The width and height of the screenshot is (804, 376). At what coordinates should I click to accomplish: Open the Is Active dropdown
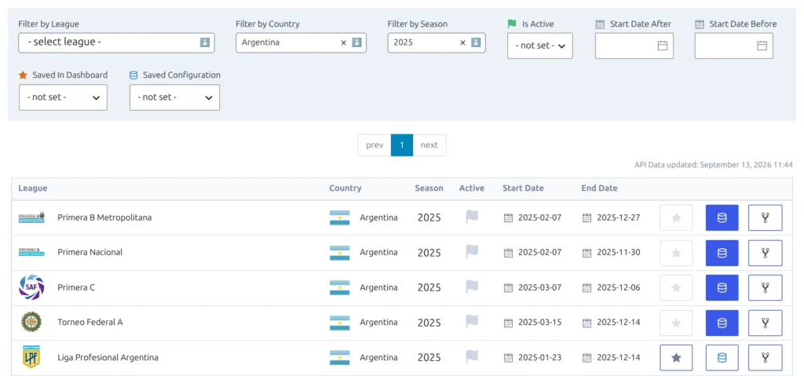(x=540, y=46)
